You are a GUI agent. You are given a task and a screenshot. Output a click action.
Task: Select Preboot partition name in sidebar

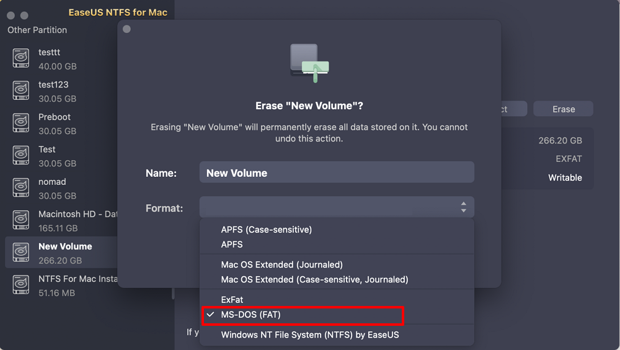pos(55,117)
